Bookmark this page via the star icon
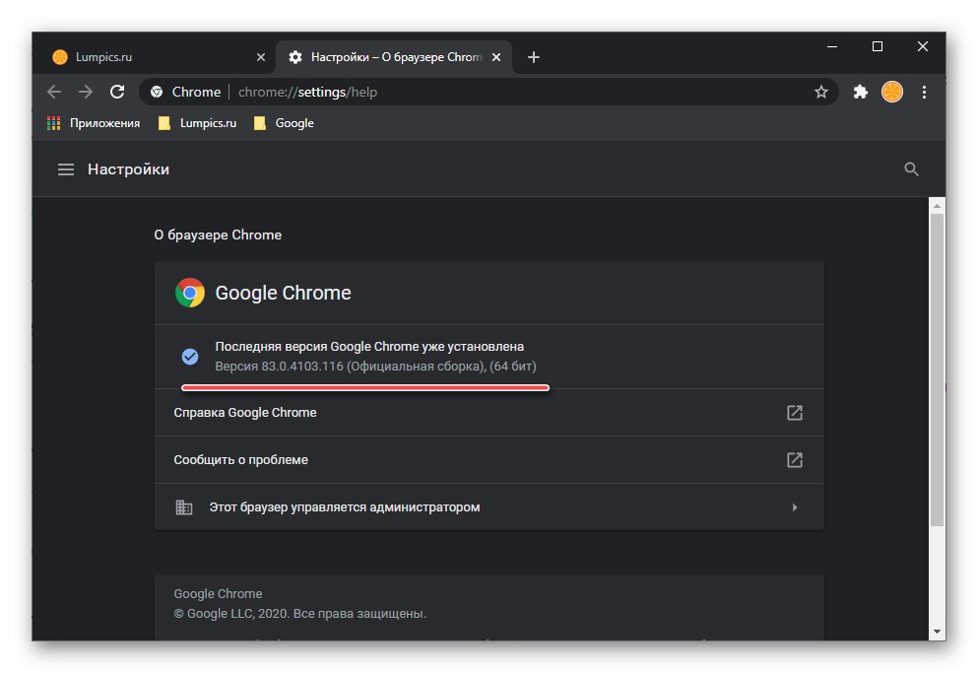Image resolution: width=978 pixels, height=673 pixels. tap(821, 92)
